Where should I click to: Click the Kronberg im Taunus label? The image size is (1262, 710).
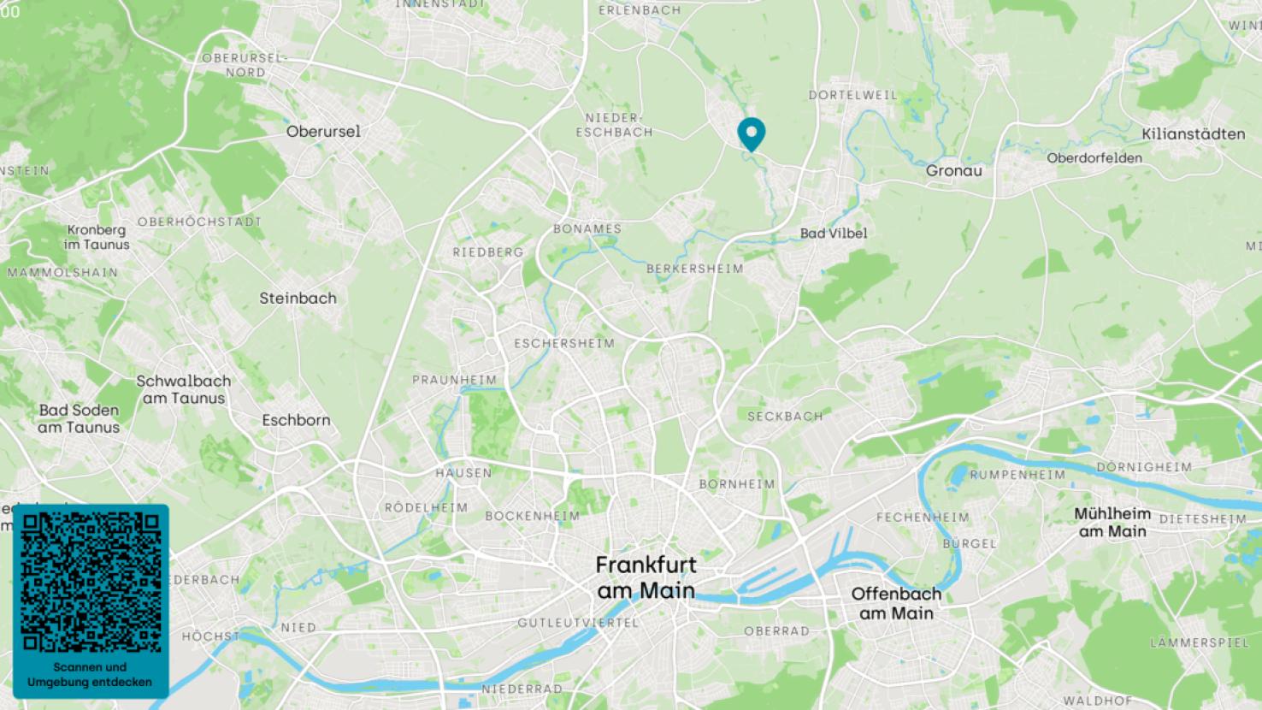click(97, 237)
